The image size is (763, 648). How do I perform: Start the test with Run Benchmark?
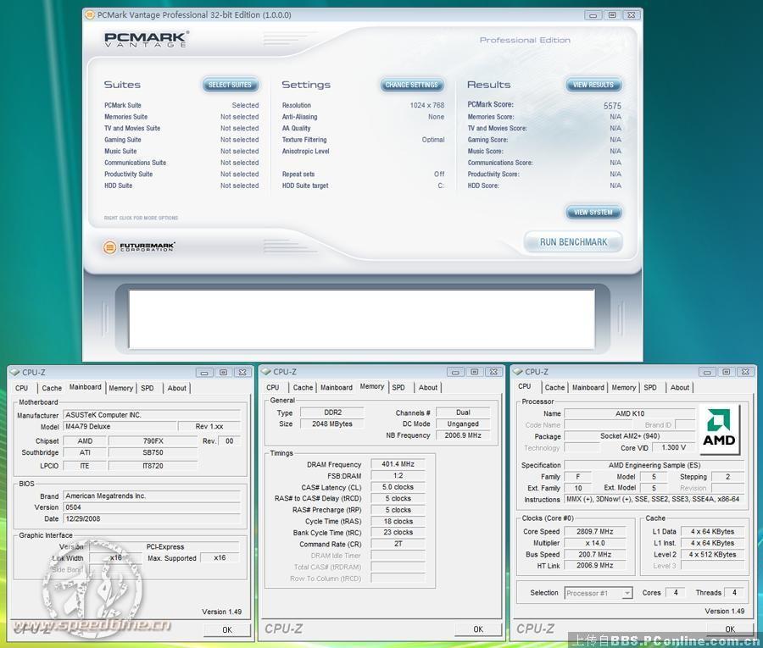click(573, 242)
